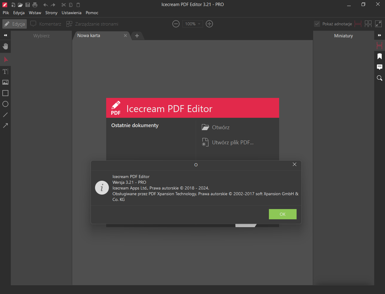Click the Miniatury panel header
Viewport: 385px width, 294px height.
tap(344, 36)
